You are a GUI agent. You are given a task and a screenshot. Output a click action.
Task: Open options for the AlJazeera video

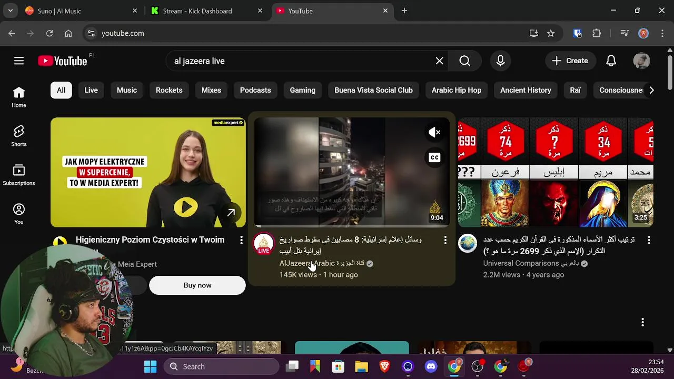point(445,240)
